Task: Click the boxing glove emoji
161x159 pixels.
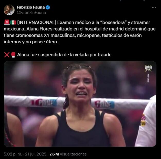Action: click(x=13, y=55)
